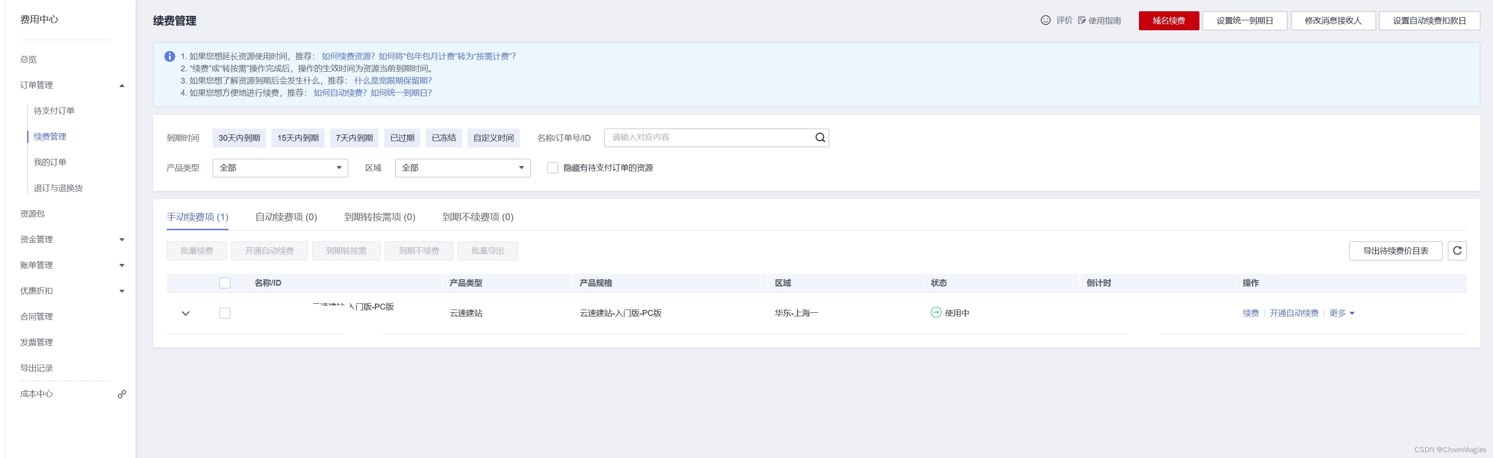Open 什么是宽限期保留期? link

pos(393,80)
